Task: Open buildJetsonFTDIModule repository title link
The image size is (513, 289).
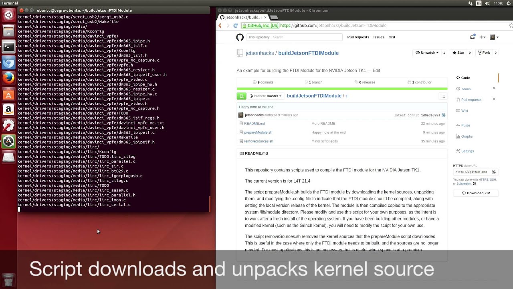Action: 308,53
